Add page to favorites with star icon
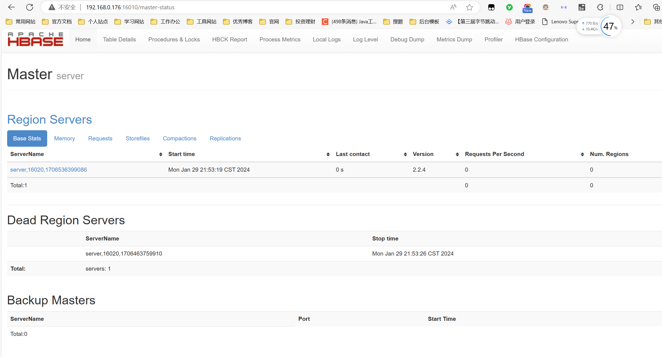Screen dimensions: 662x357 coord(470,7)
